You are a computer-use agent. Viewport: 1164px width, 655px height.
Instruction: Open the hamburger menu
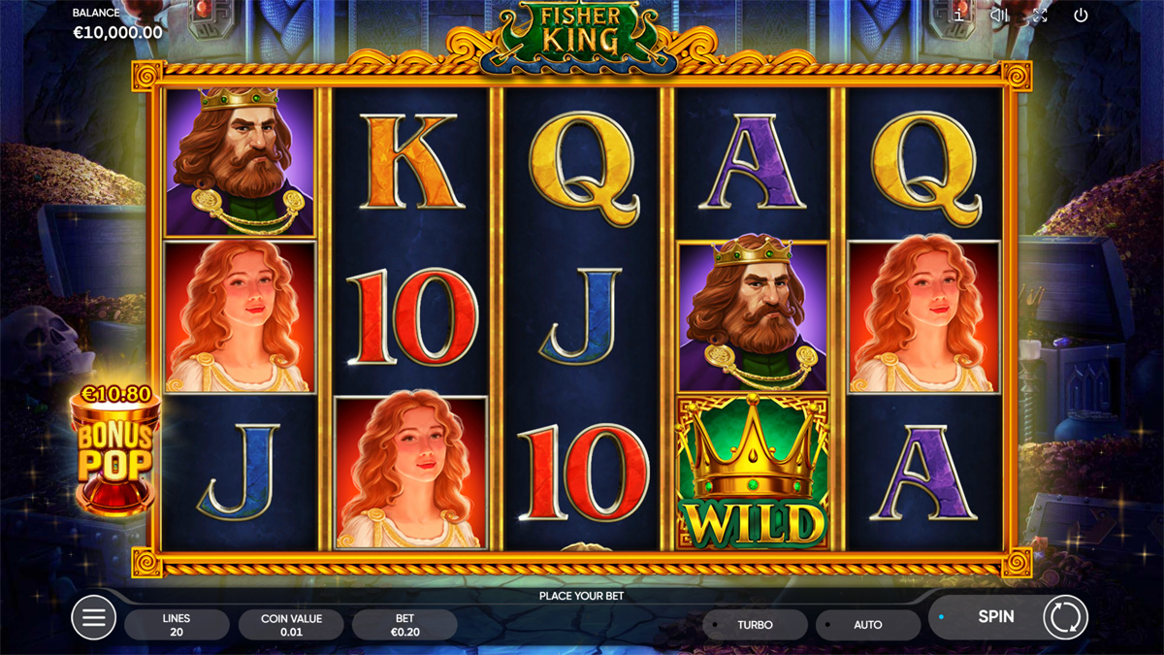(94, 617)
